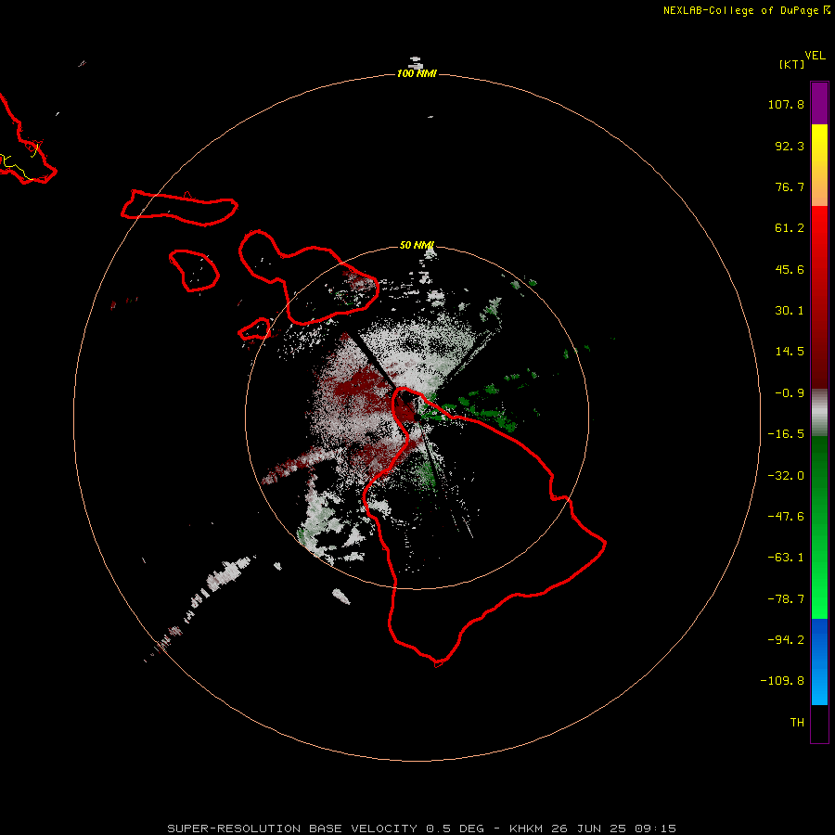Click the -32.0 velocity scale value
Image resolution: width=835 pixels, height=835 pixels.
[786, 476]
